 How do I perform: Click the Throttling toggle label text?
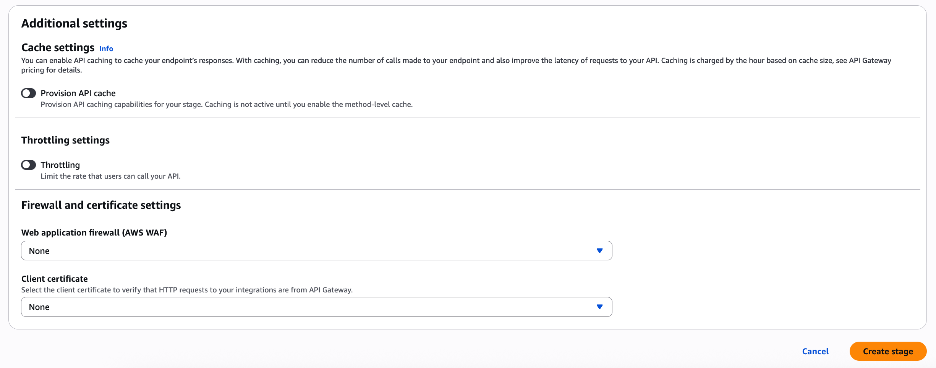[x=60, y=165]
